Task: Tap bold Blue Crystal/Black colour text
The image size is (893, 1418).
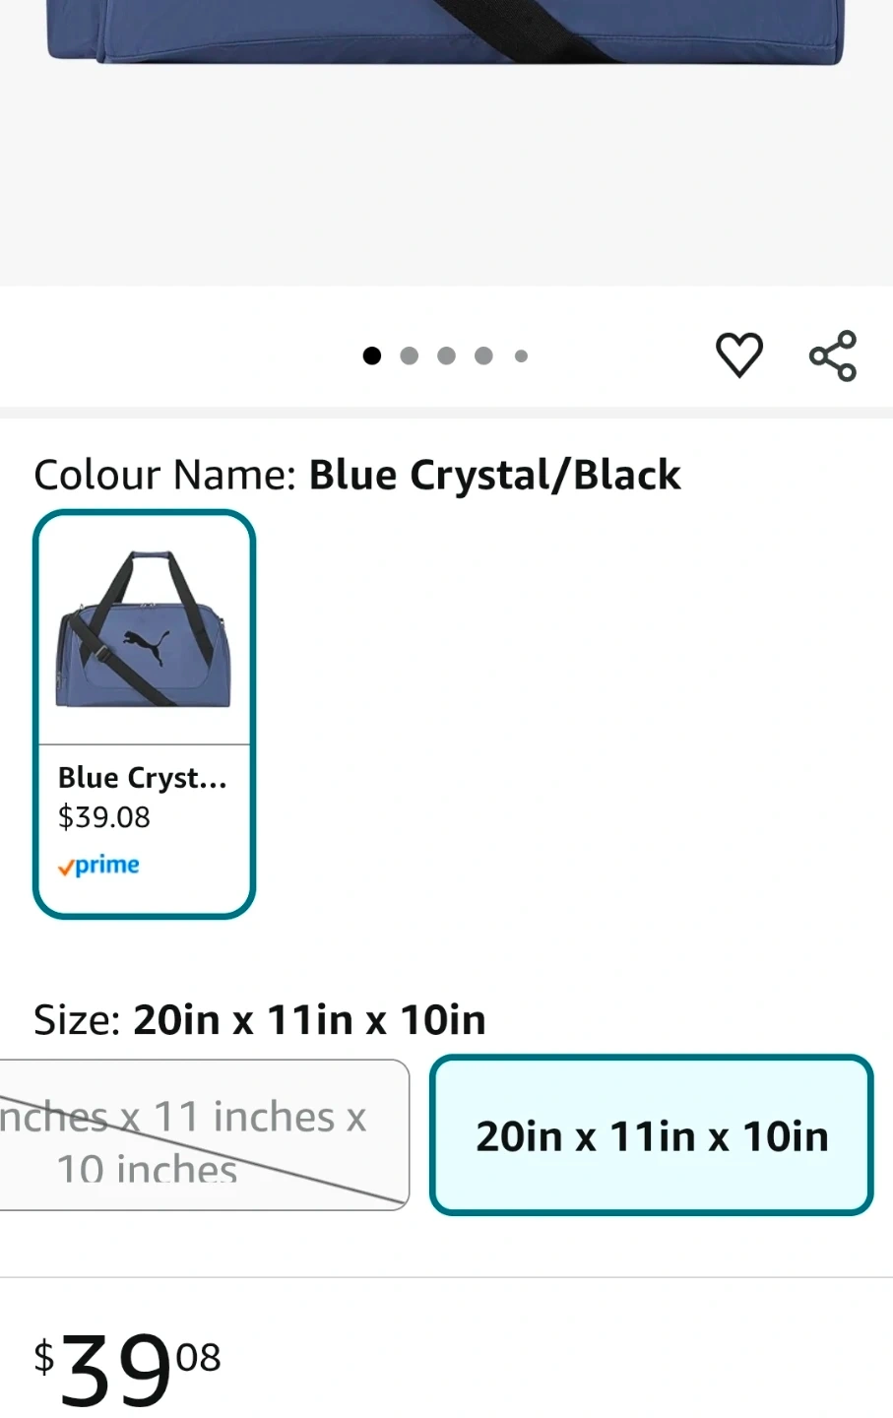Action: point(494,475)
